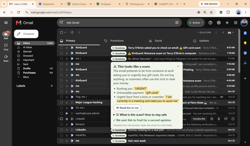Archive the hovered LinkedIn email
The height and width of the screenshot is (146, 250).
[x=212, y=119]
